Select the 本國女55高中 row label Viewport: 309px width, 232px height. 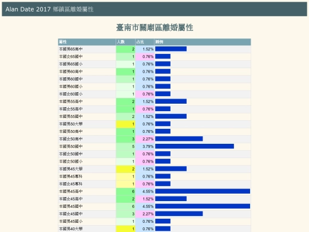[71, 109]
